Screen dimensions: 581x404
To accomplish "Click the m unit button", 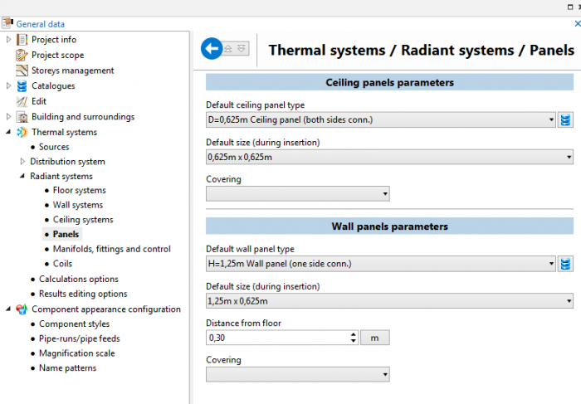I will (x=374, y=338).
